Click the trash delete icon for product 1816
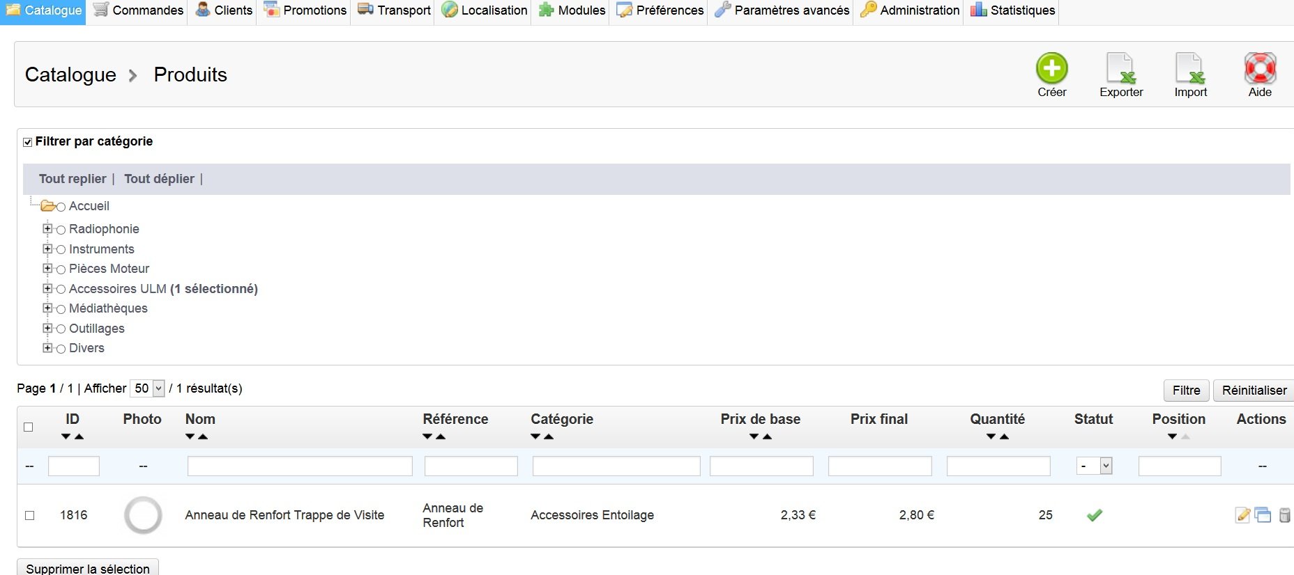 tap(1284, 515)
